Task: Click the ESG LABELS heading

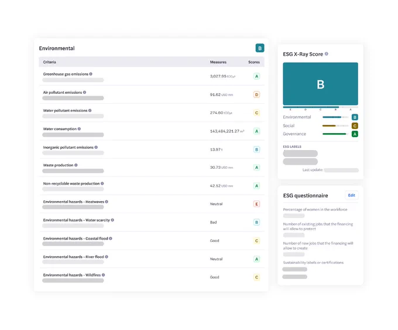Action: [292, 147]
